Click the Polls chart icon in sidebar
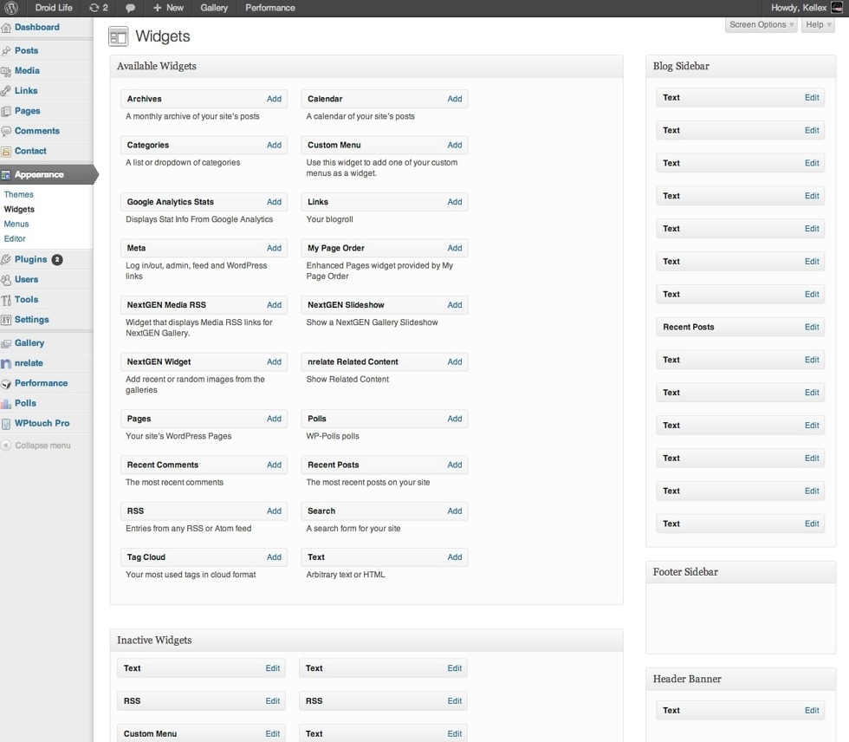This screenshot has height=742, width=849. (7, 404)
